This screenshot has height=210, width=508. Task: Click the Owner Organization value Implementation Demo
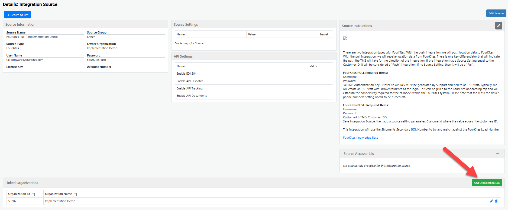(102, 48)
